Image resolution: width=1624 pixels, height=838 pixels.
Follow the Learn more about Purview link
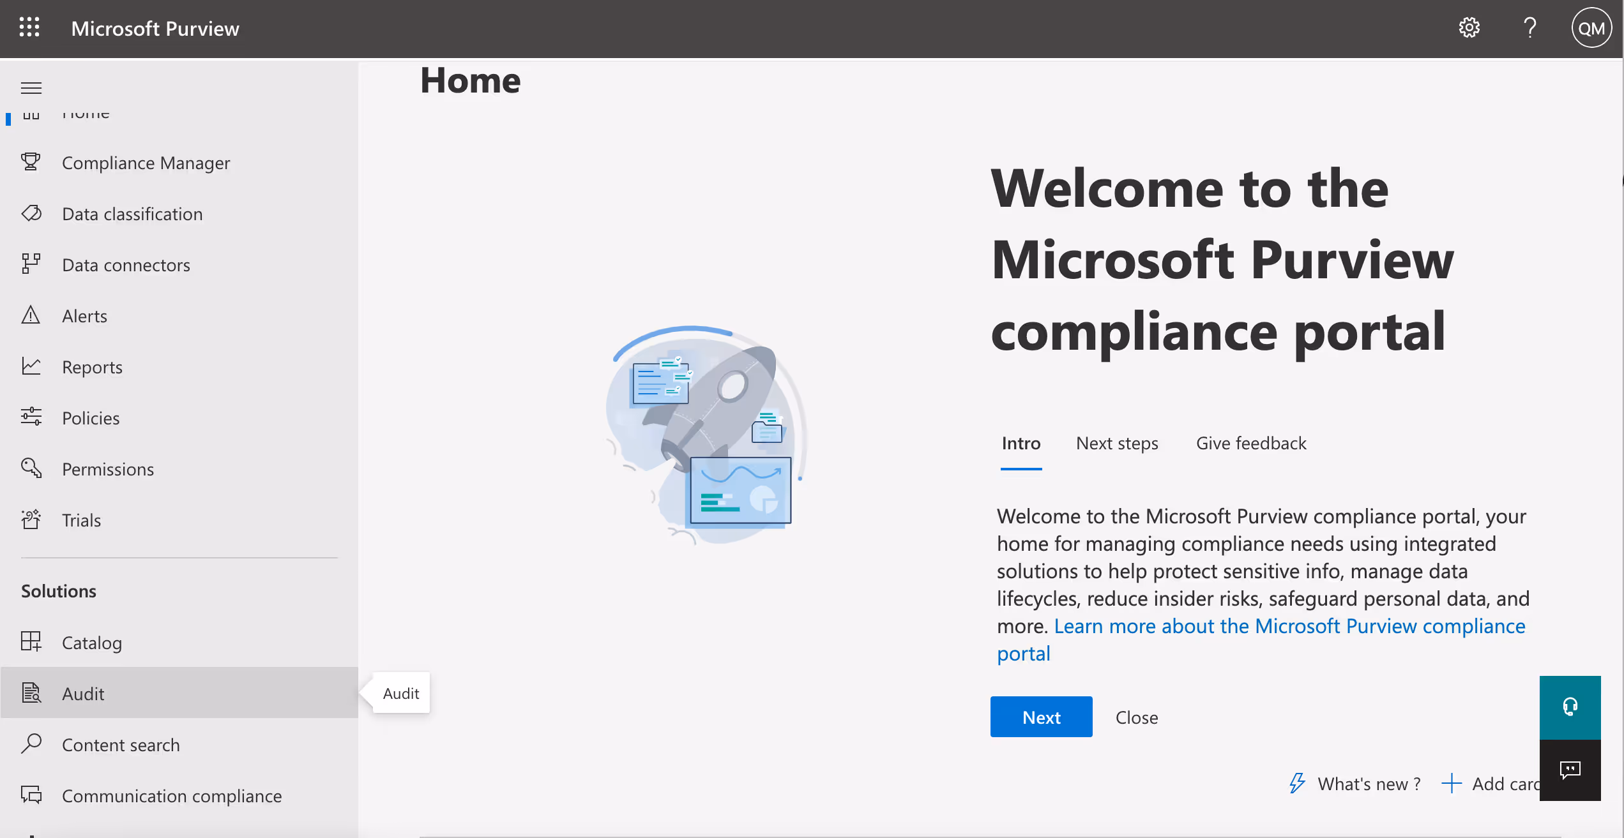[x=1289, y=626]
